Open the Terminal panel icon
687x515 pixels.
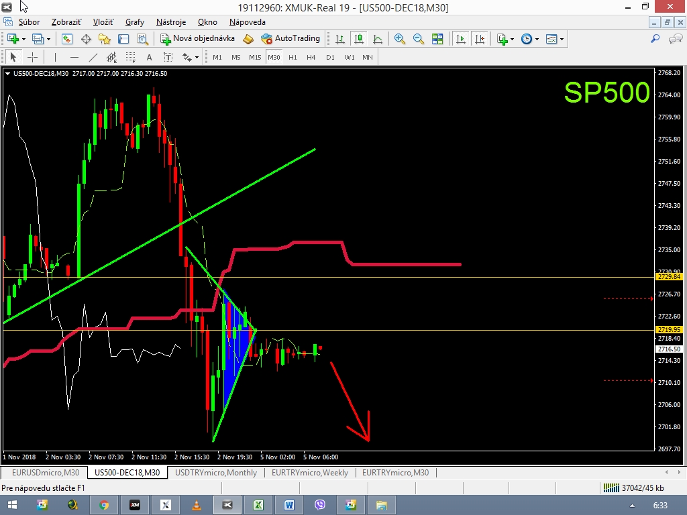[123, 38]
